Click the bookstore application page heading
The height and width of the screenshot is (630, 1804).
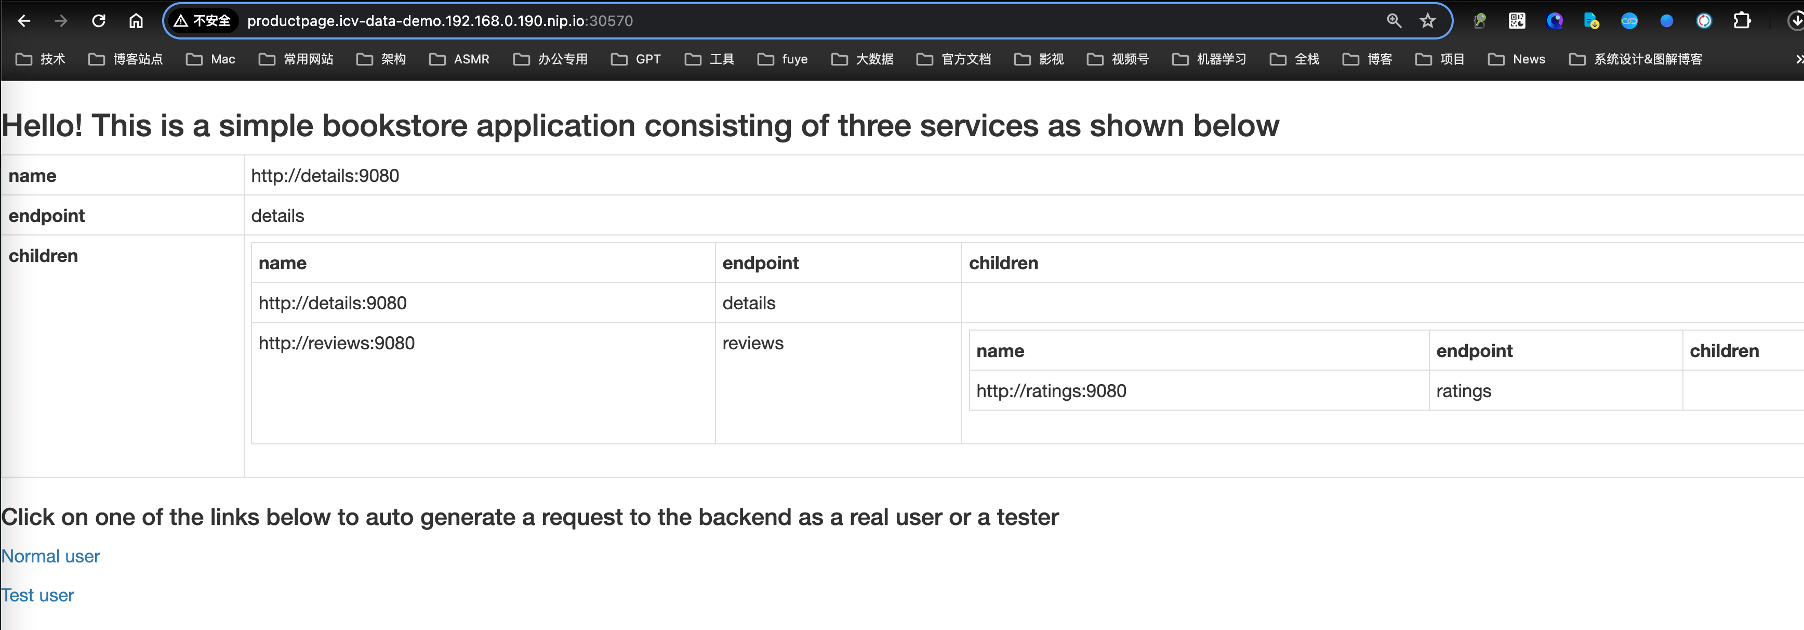click(x=640, y=126)
